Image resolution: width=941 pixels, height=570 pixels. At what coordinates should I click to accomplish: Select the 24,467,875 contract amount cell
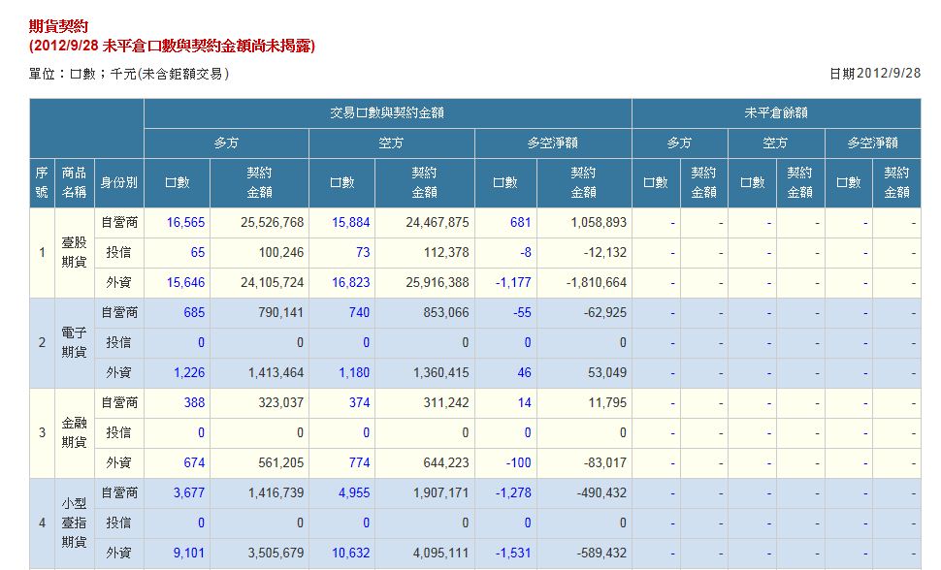point(425,223)
